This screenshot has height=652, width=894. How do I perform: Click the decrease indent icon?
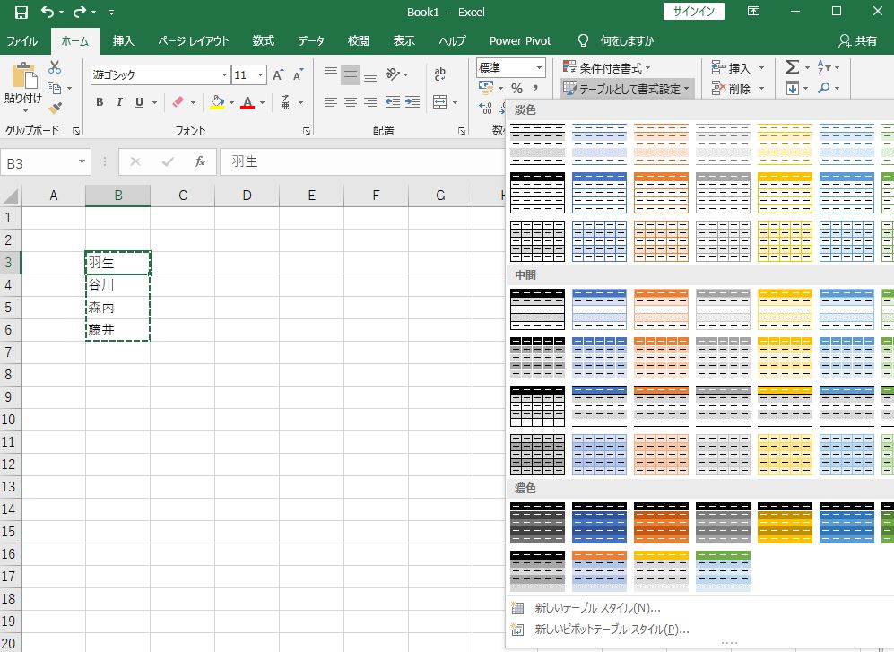click(392, 102)
